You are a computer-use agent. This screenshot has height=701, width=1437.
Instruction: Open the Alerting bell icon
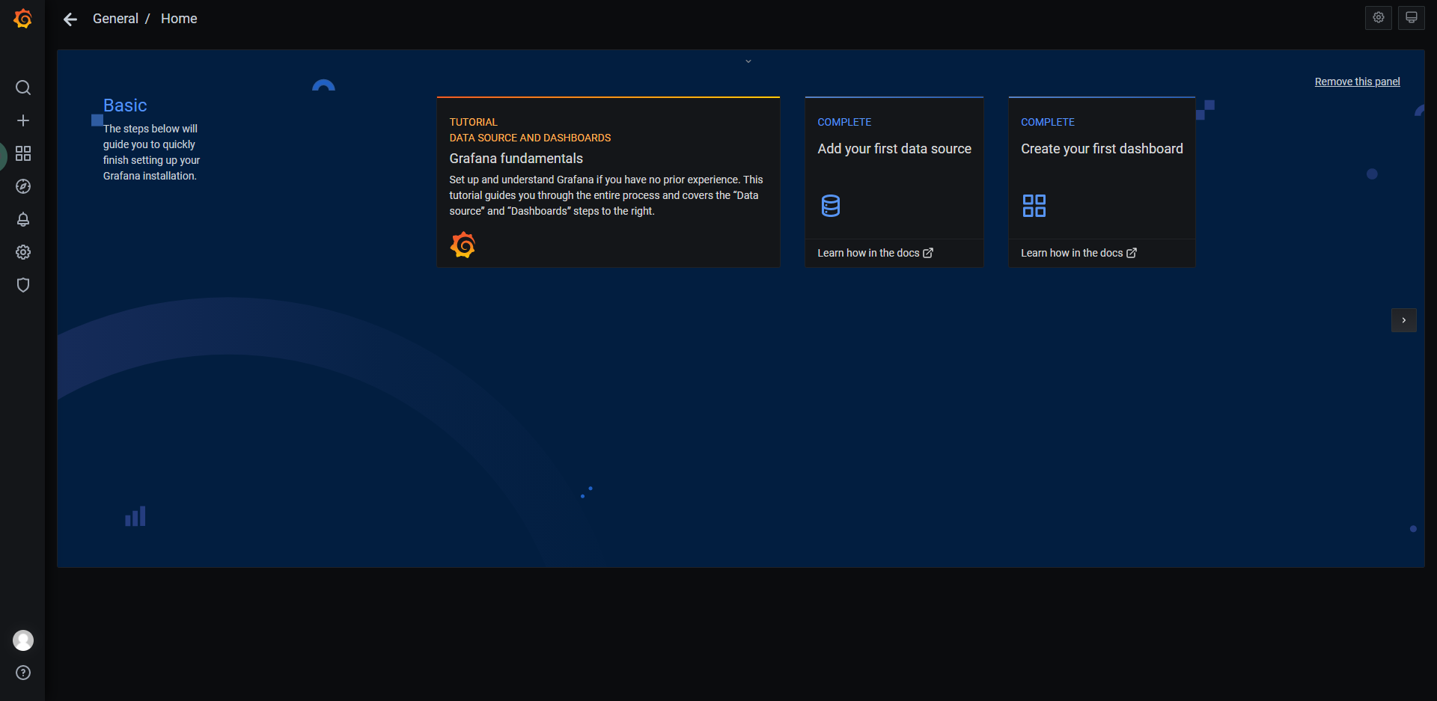click(x=23, y=219)
